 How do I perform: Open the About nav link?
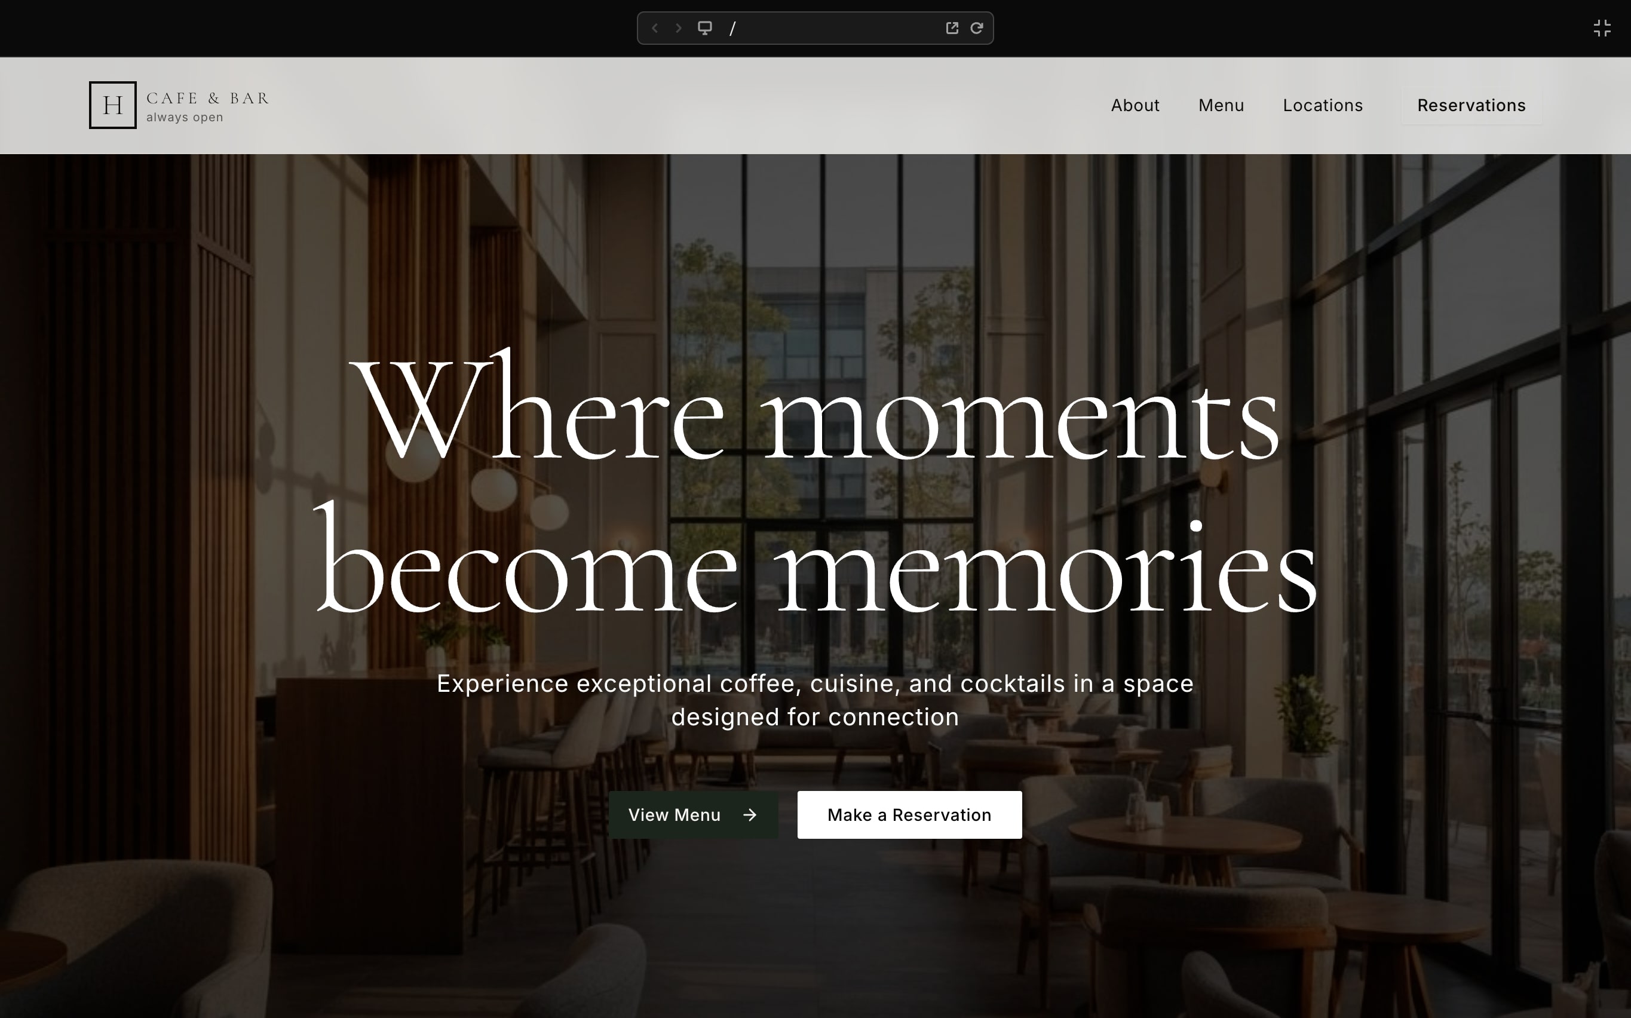(x=1135, y=106)
